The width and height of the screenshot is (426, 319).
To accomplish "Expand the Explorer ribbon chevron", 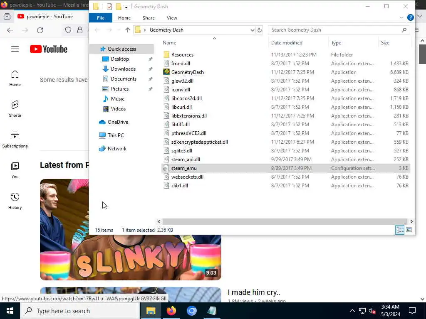I will point(401,17).
